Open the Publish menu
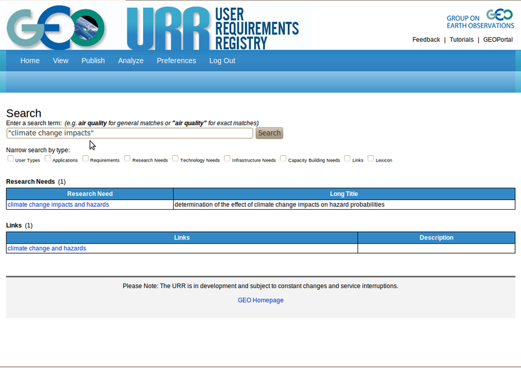Image resolution: width=521 pixels, height=368 pixels. 93,61
